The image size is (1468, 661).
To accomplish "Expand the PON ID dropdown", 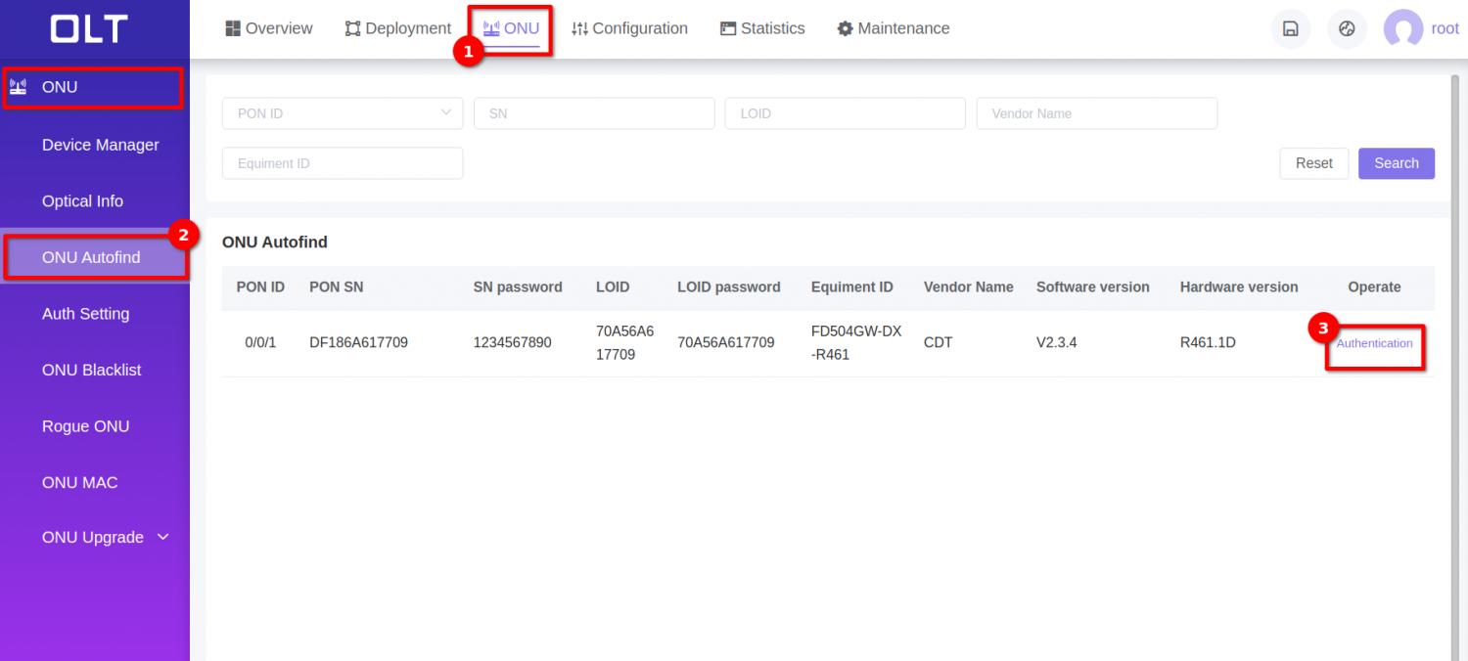I will [343, 113].
